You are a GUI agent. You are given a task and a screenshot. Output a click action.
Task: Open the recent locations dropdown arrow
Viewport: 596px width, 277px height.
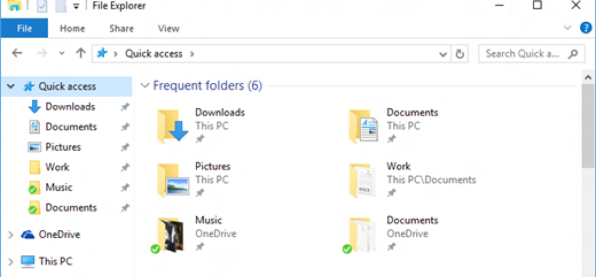(x=62, y=54)
